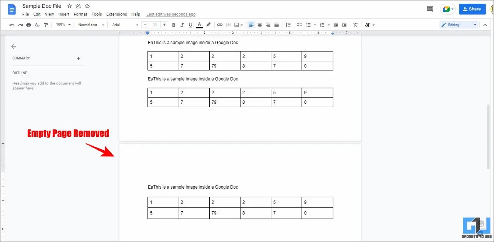This screenshot has height=242, width=494.
Task: Open the File menu
Action: [x=26, y=14]
